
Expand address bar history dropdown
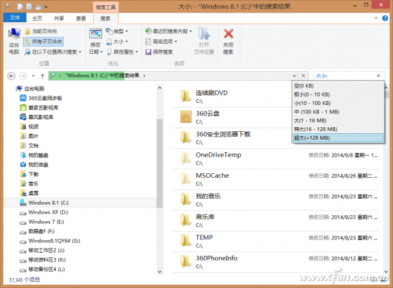295,75
